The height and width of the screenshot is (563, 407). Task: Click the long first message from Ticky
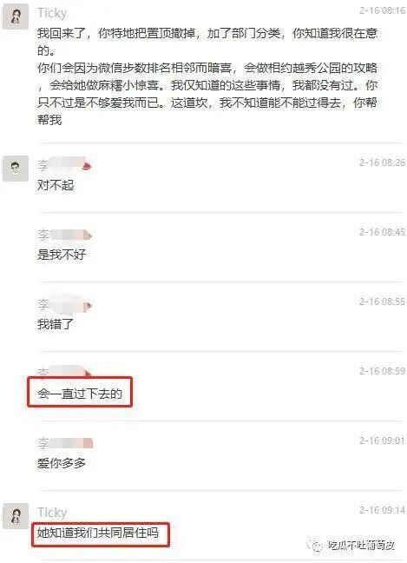(207, 76)
